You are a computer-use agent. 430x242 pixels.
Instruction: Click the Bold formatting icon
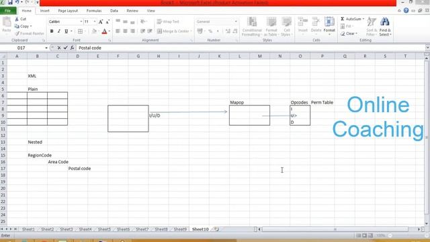pos(52,32)
